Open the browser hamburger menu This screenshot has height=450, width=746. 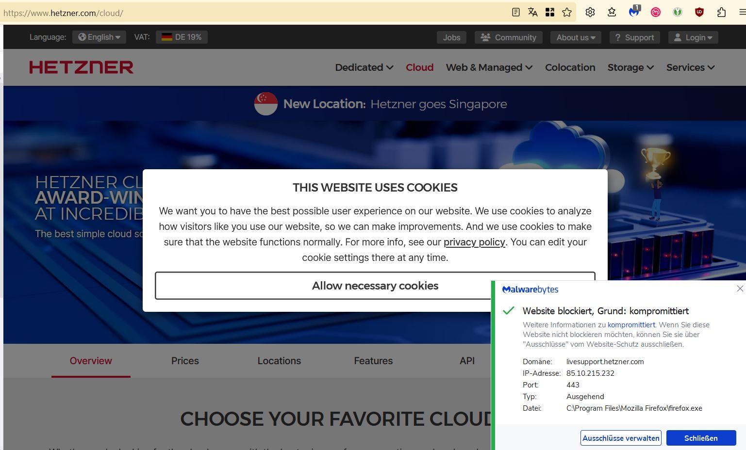(742, 13)
